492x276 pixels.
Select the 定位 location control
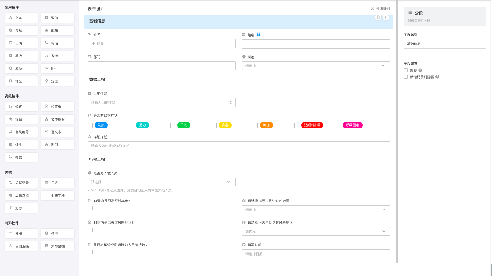[57, 81]
